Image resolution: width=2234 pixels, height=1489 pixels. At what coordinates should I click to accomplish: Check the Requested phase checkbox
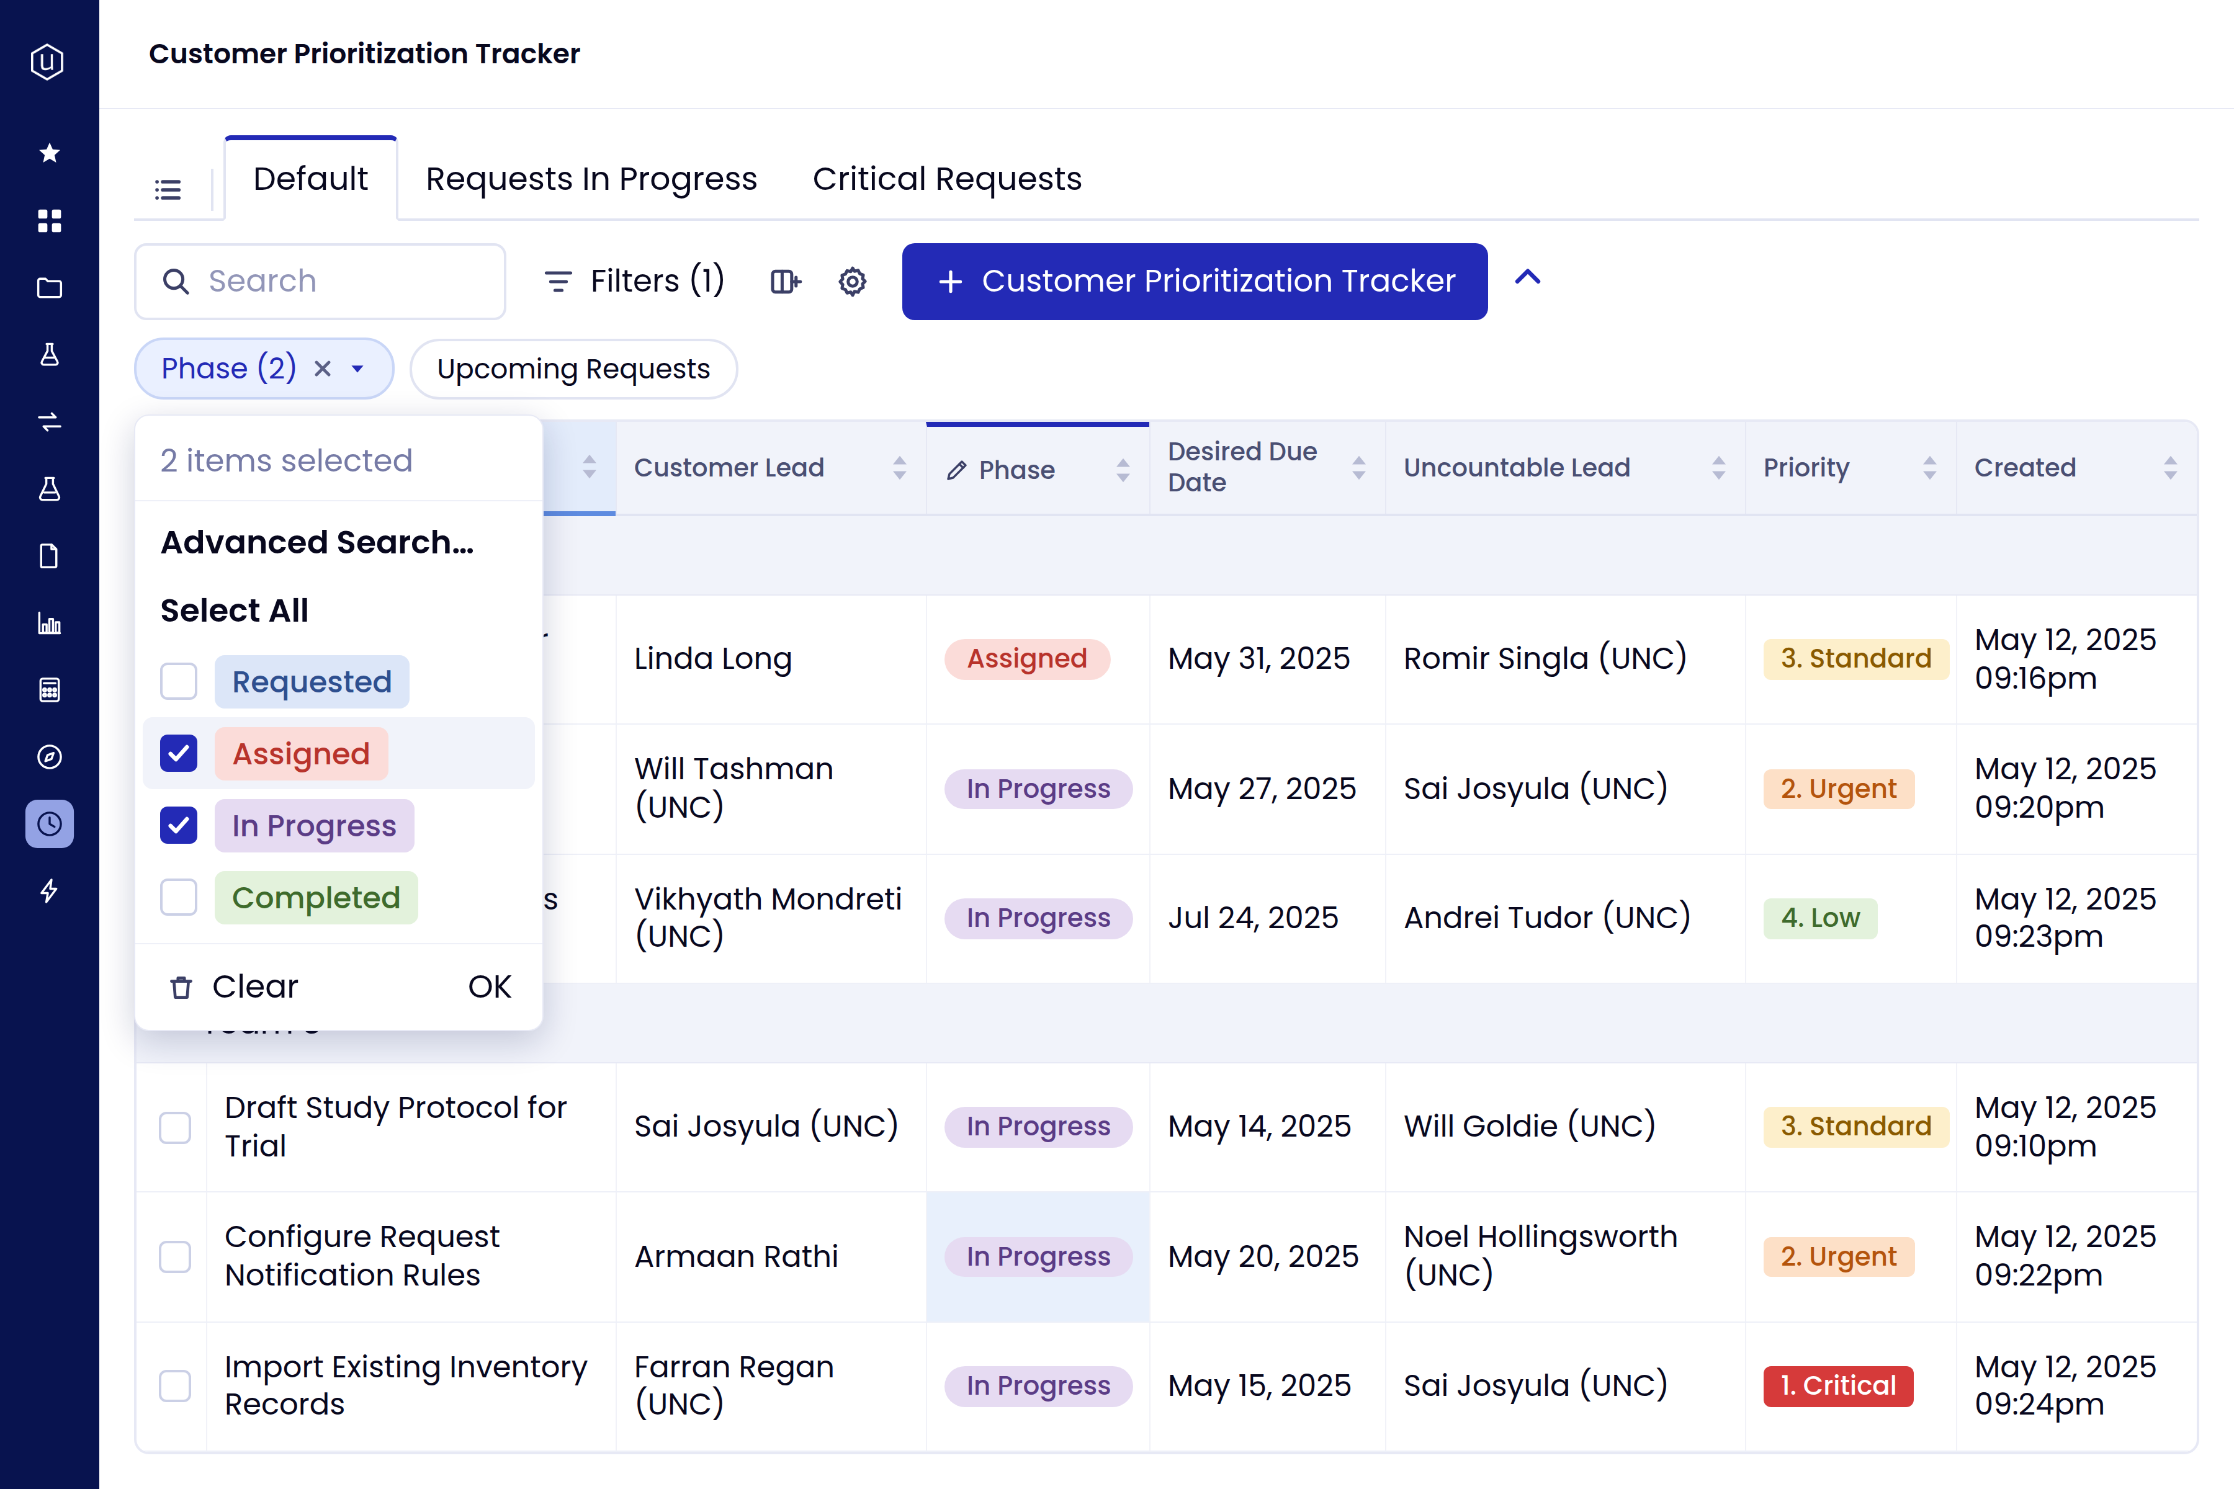(179, 681)
